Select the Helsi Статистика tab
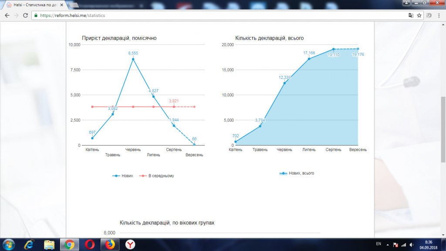The width and height of the screenshot is (446, 251). click(35, 5)
